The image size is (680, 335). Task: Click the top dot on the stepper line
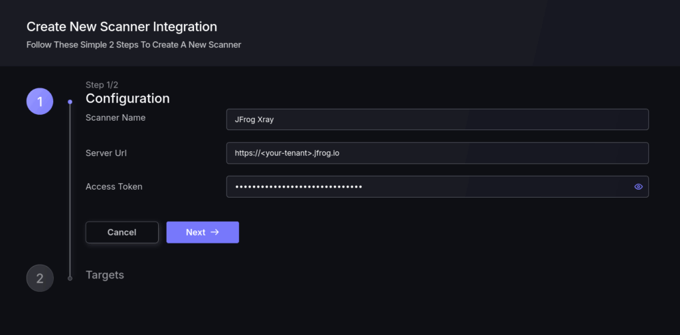coord(70,102)
